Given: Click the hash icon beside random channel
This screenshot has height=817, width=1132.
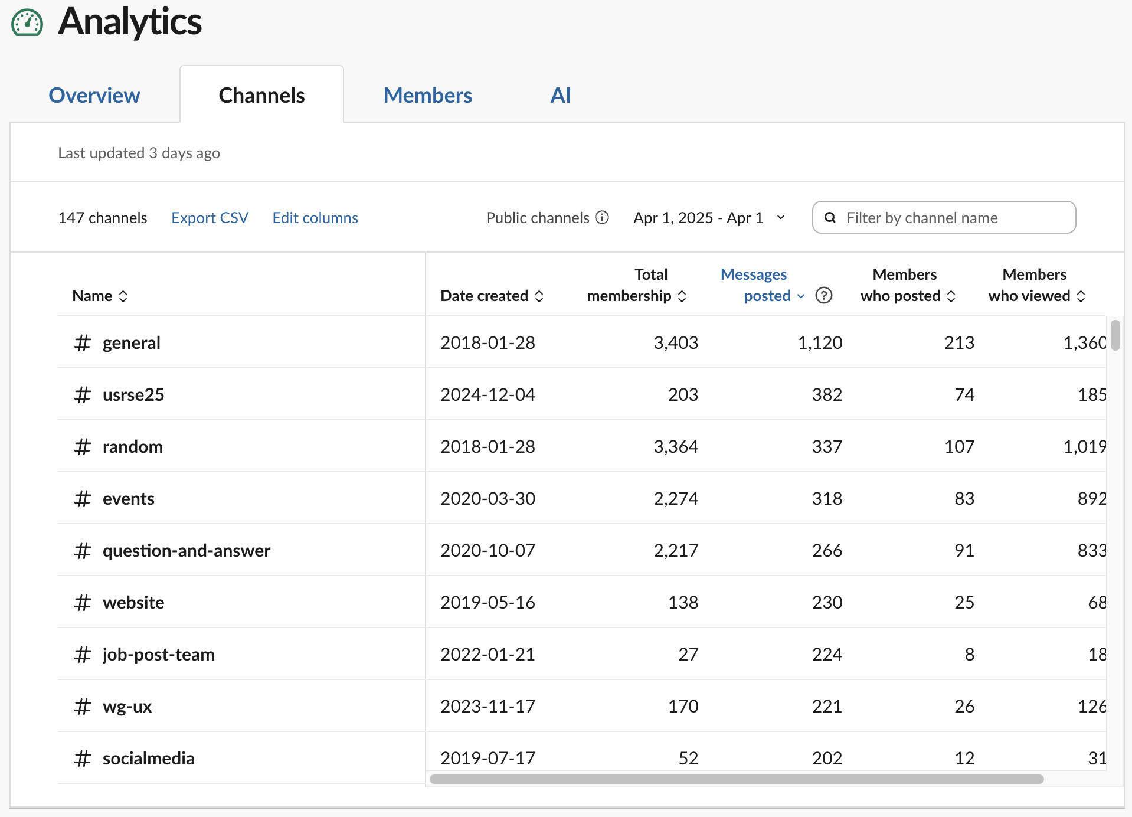Looking at the screenshot, I should 83,446.
